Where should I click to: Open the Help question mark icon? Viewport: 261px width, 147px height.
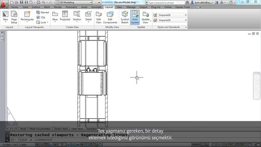231,2
